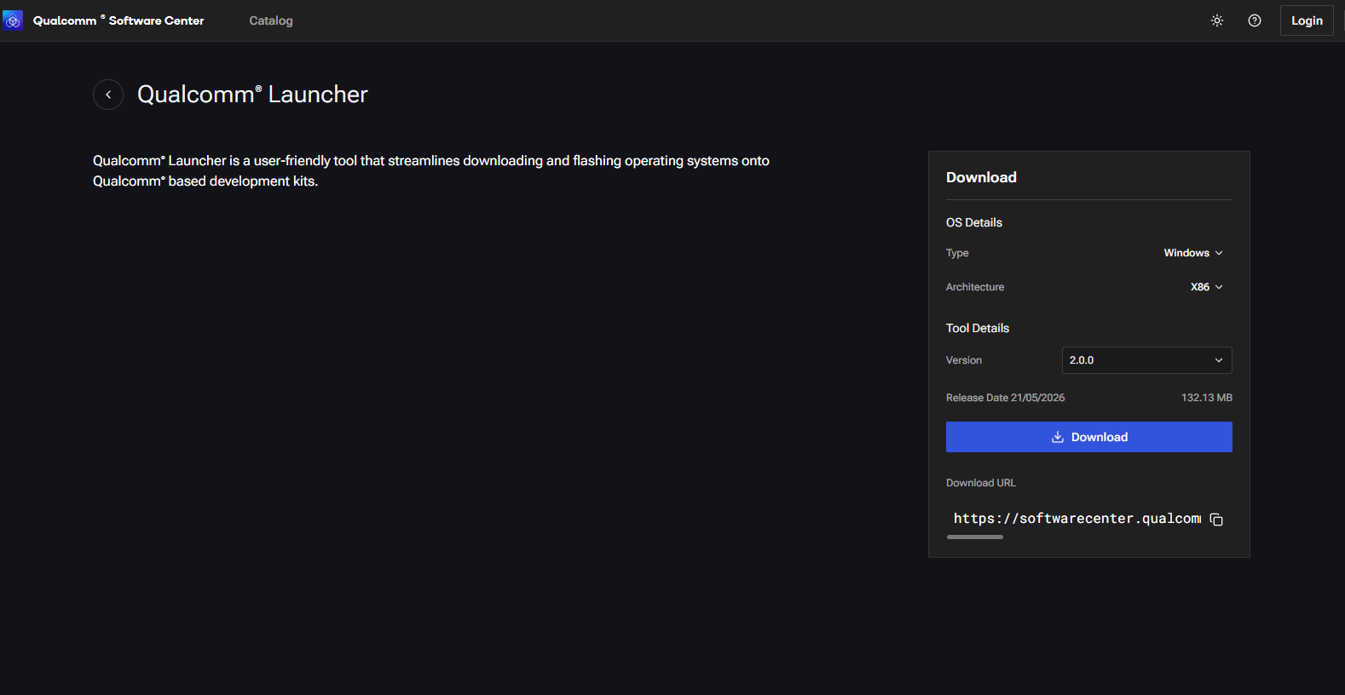Go back using the circular back arrow
This screenshot has width=1345, height=695.
(108, 95)
